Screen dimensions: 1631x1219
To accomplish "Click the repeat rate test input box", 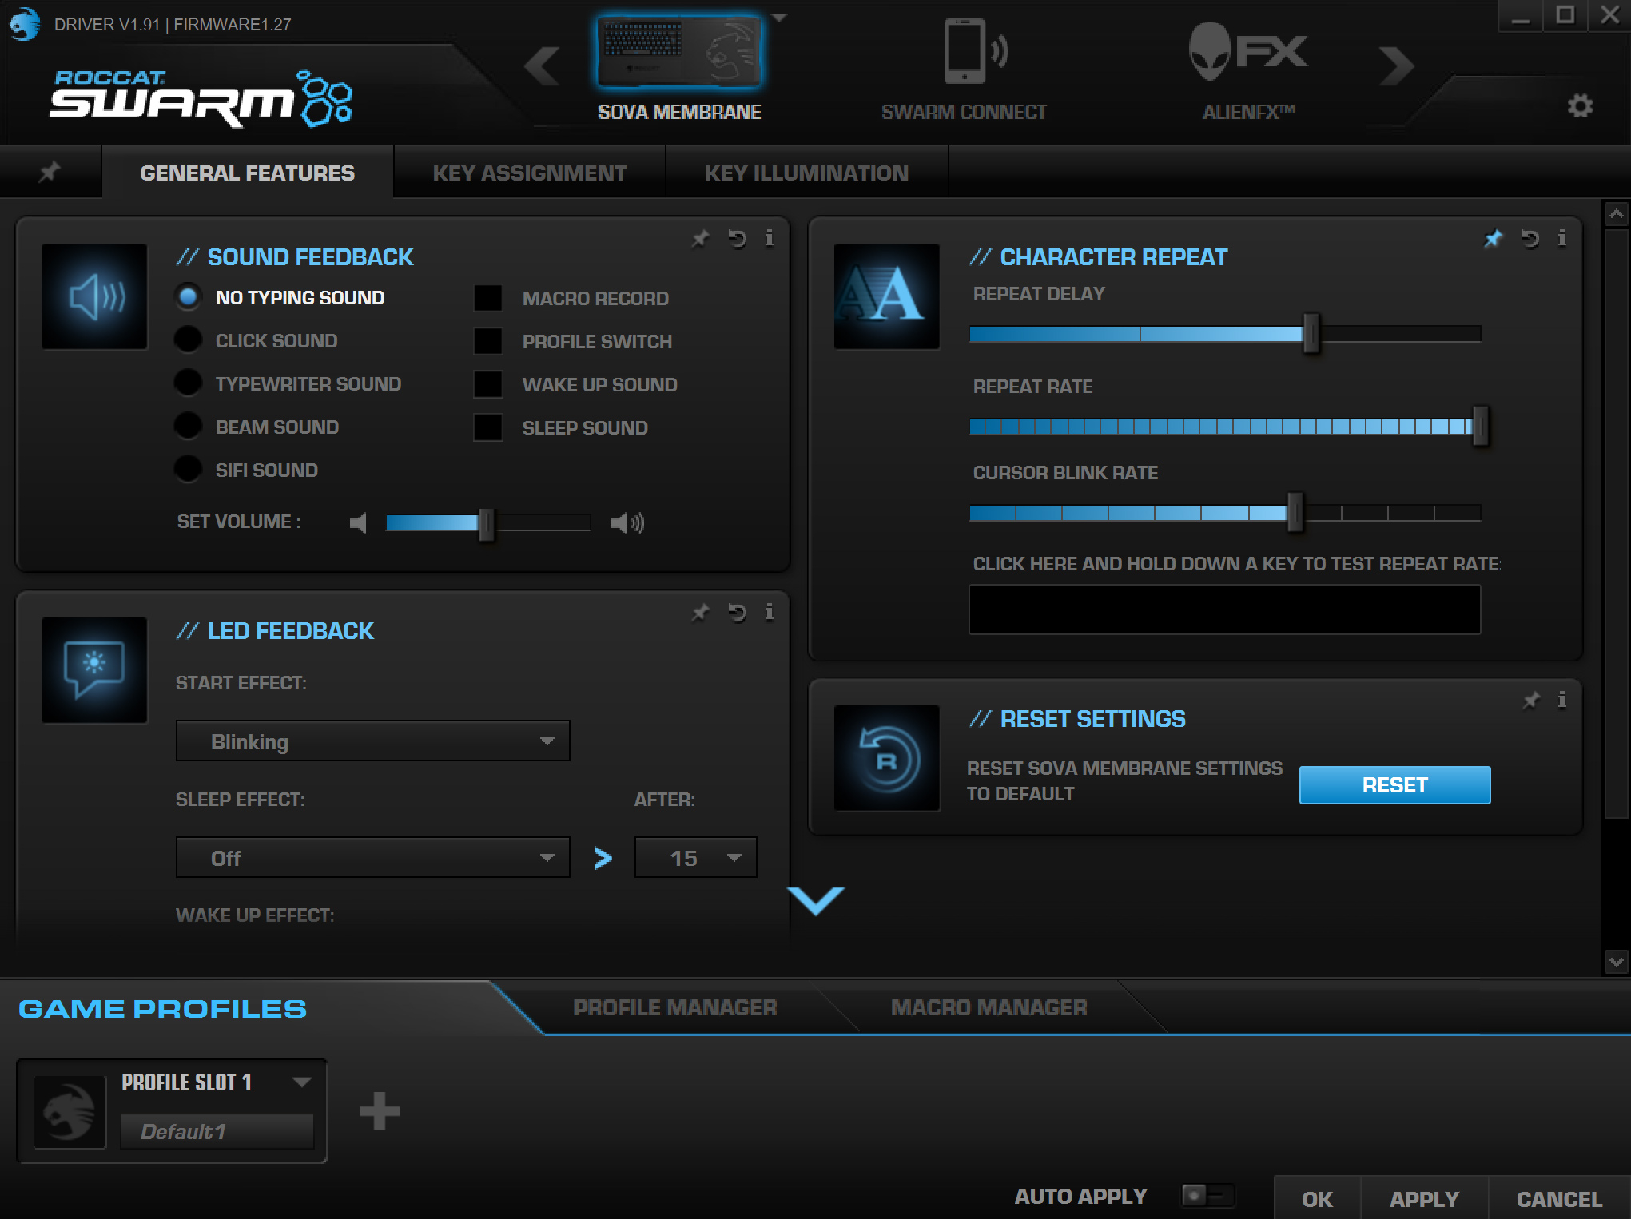I will (x=1223, y=609).
